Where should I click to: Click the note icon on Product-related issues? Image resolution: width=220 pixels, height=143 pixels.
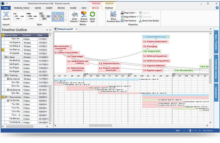click(168, 37)
